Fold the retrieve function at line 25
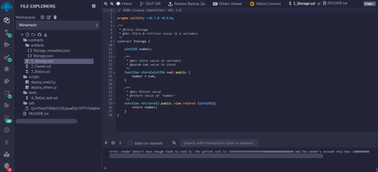The width and height of the screenshot is (378, 172). (x=114, y=104)
